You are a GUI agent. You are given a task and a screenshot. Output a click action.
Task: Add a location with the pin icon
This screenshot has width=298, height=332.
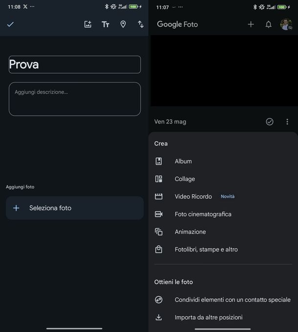123,24
